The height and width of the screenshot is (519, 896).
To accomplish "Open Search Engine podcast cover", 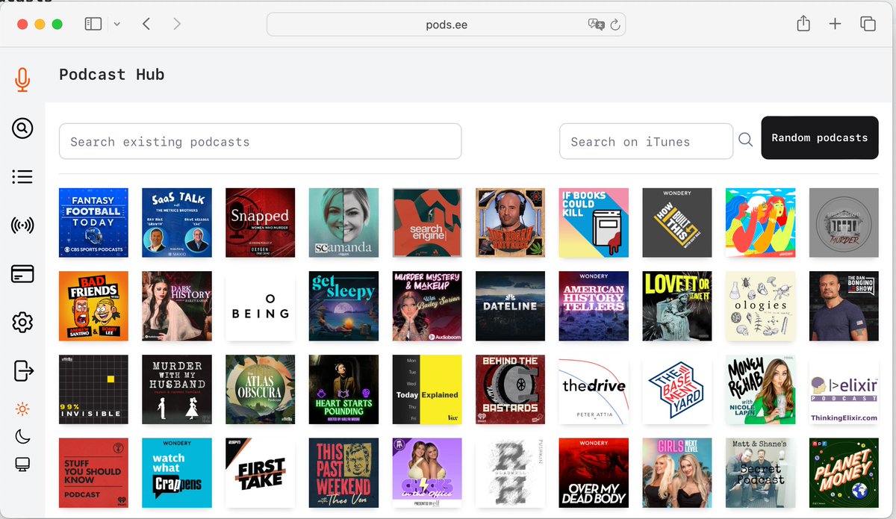I will [x=427, y=223].
